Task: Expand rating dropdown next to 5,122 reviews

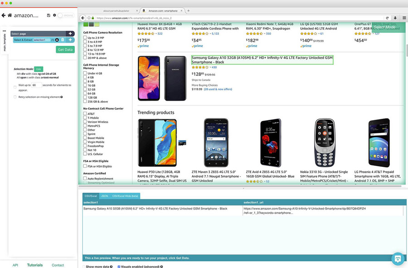Action: pyautogui.click(x=210, y=34)
